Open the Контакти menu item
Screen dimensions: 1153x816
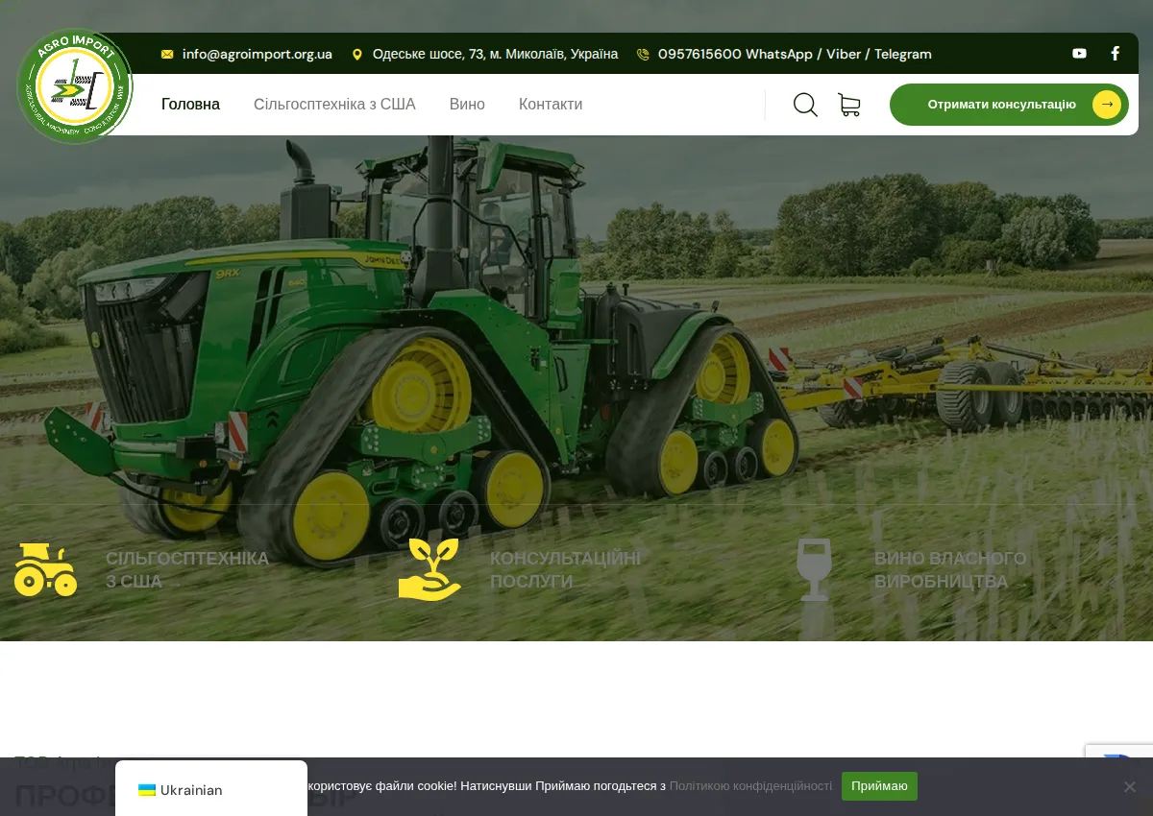click(x=551, y=105)
